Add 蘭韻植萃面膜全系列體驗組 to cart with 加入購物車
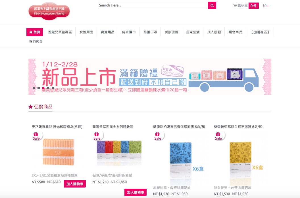Screen dimensions: 300x198 (136, 192)
